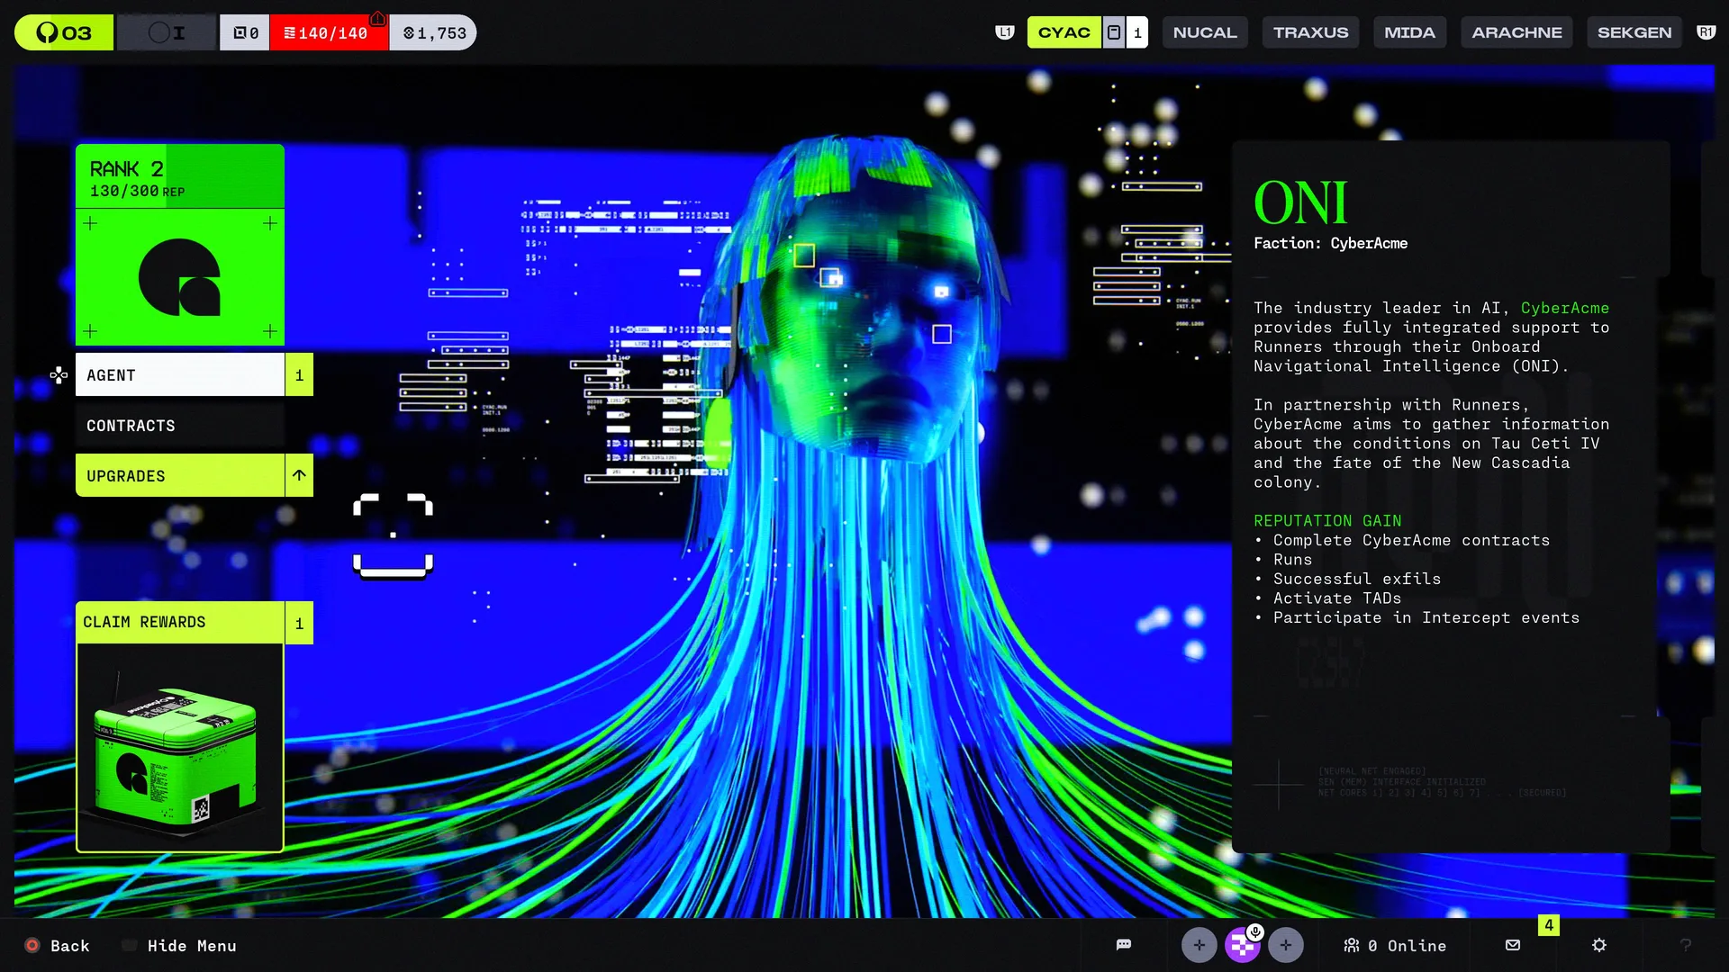Screen dimensions: 1729x972
Task: Open the settings gear icon
Action: click(1599, 945)
